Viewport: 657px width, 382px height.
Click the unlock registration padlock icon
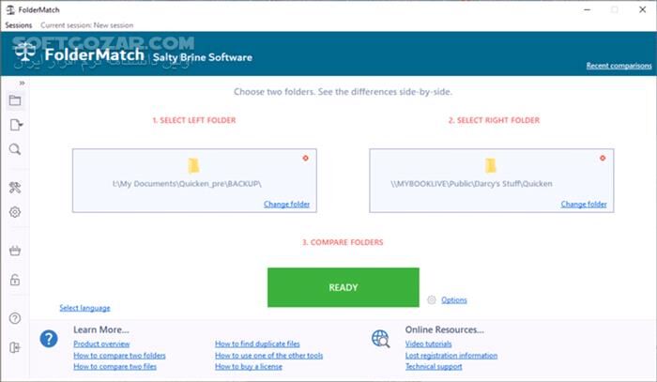tap(15, 280)
